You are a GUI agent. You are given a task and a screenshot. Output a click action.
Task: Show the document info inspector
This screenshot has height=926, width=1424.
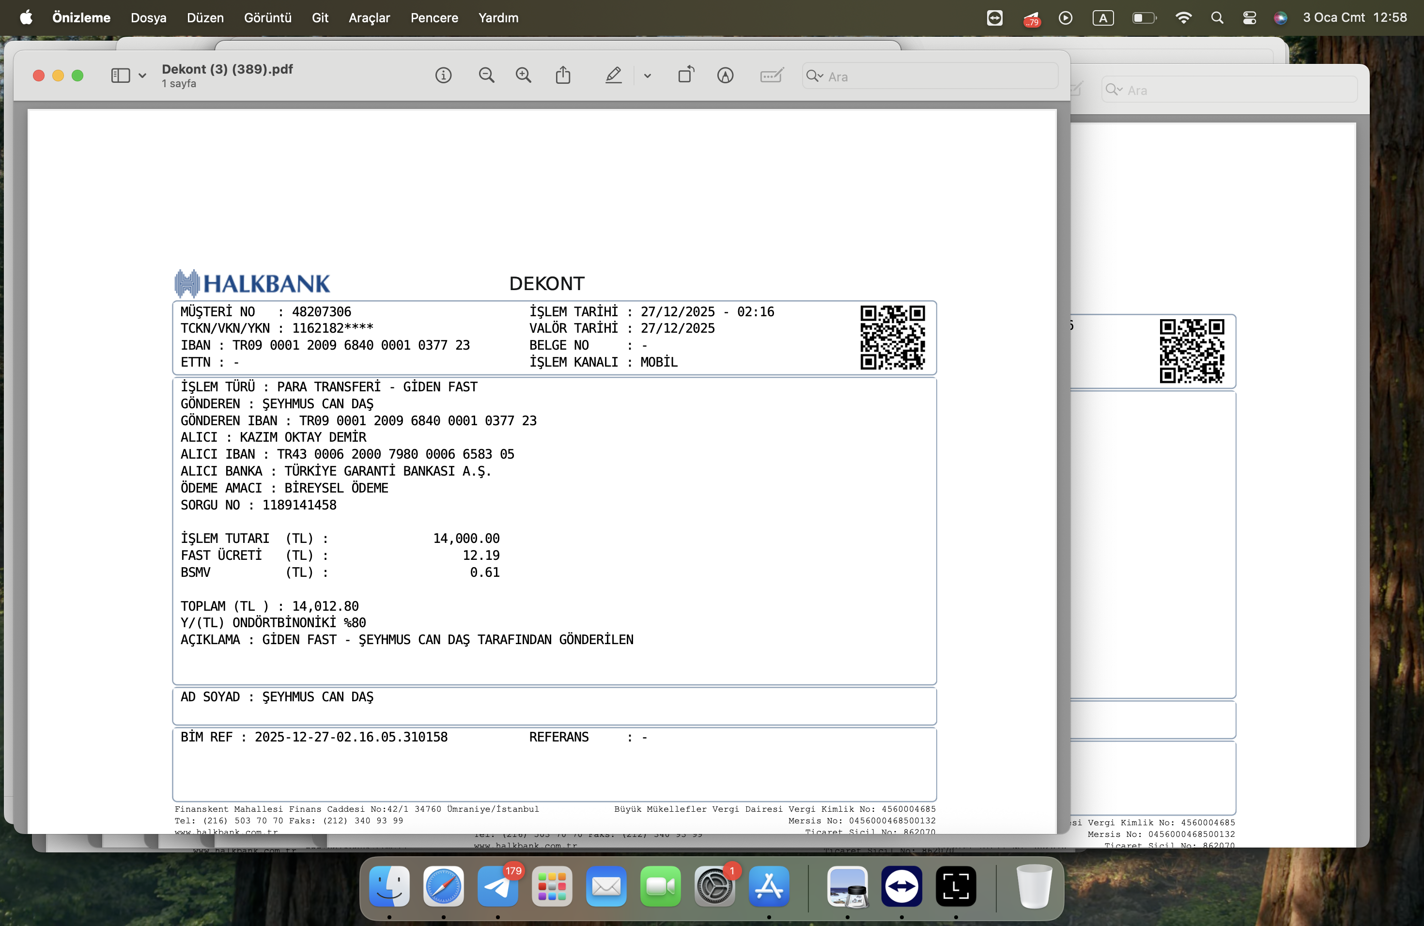[x=443, y=76]
